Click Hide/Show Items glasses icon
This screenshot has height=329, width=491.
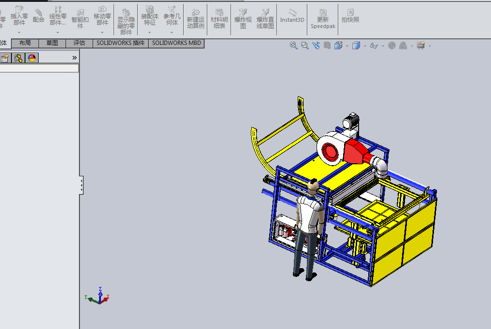coord(374,46)
